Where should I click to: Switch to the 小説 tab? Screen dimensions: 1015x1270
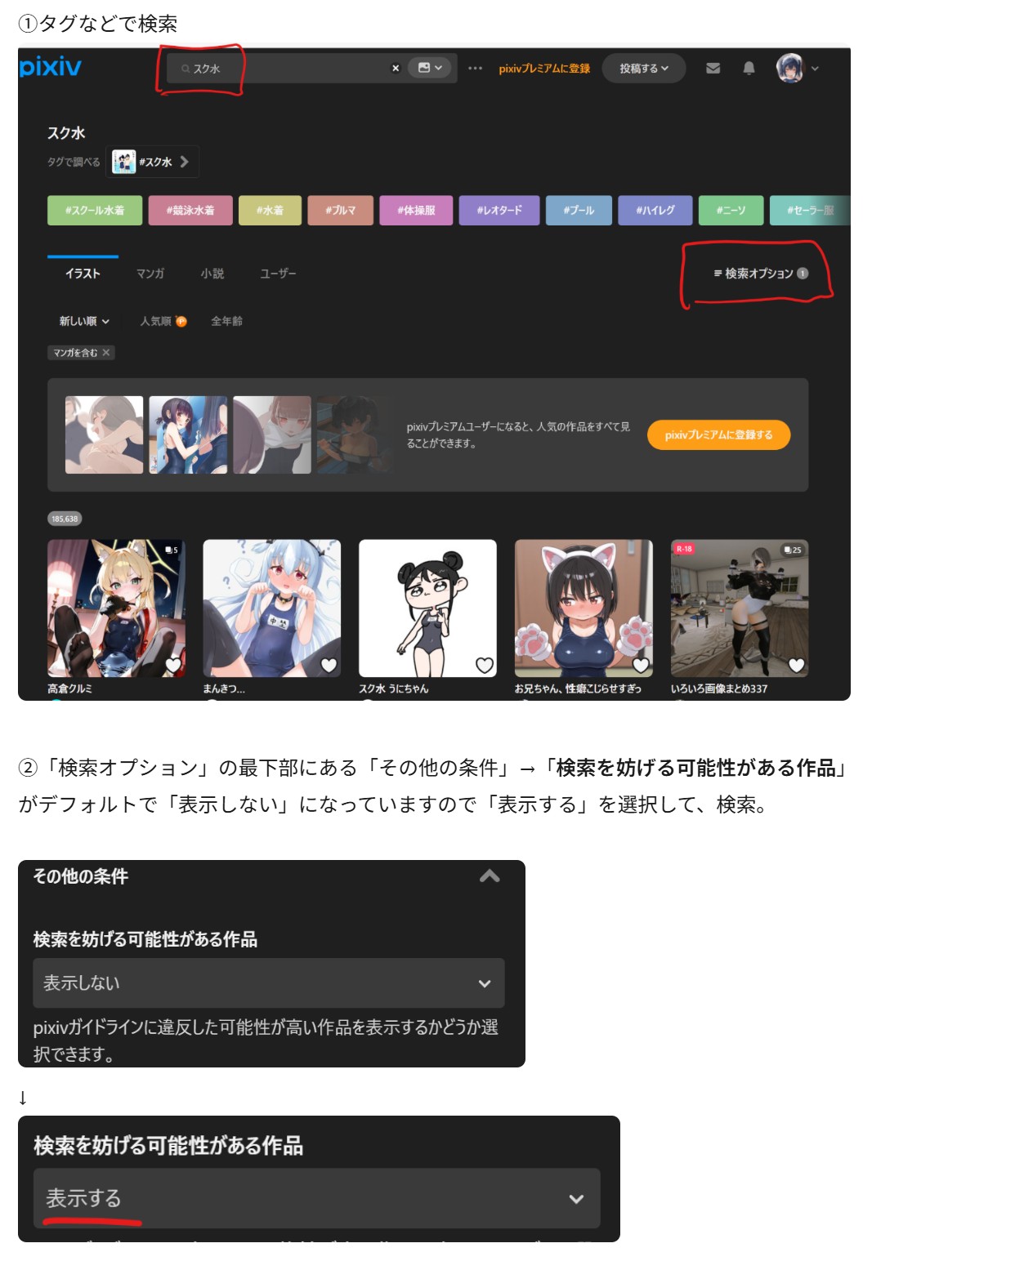[212, 274]
